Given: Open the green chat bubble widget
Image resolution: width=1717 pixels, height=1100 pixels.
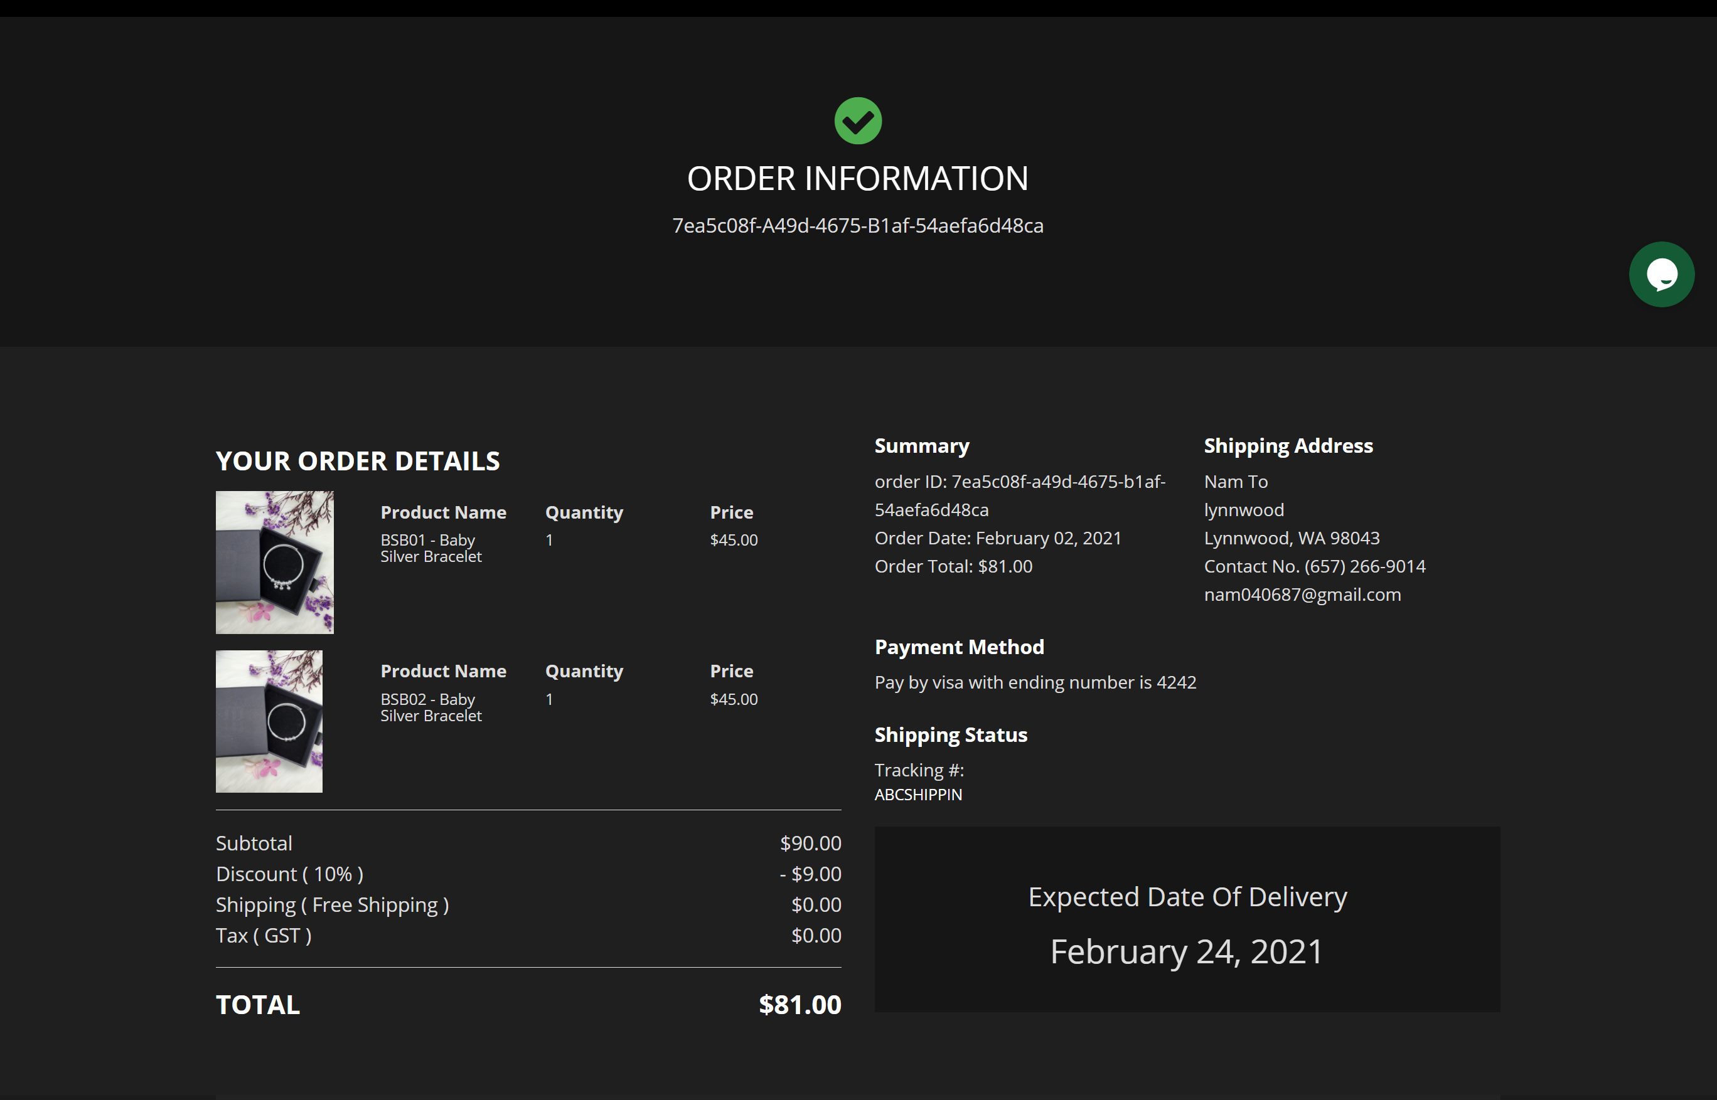Looking at the screenshot, I should coord(1661,274).
